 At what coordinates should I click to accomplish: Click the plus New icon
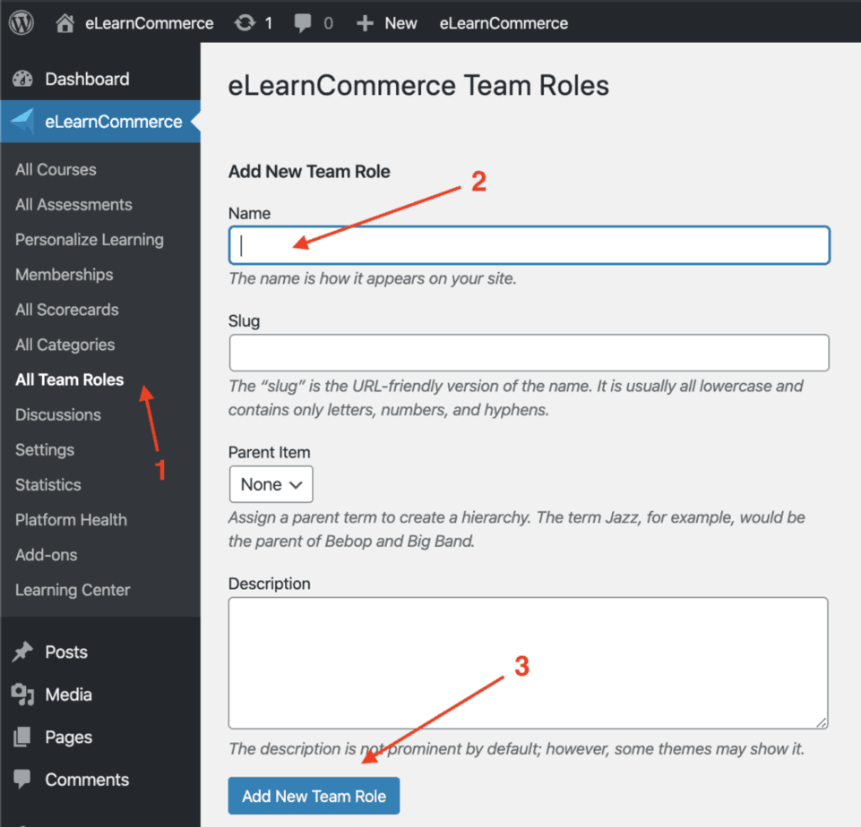point(365,23)
